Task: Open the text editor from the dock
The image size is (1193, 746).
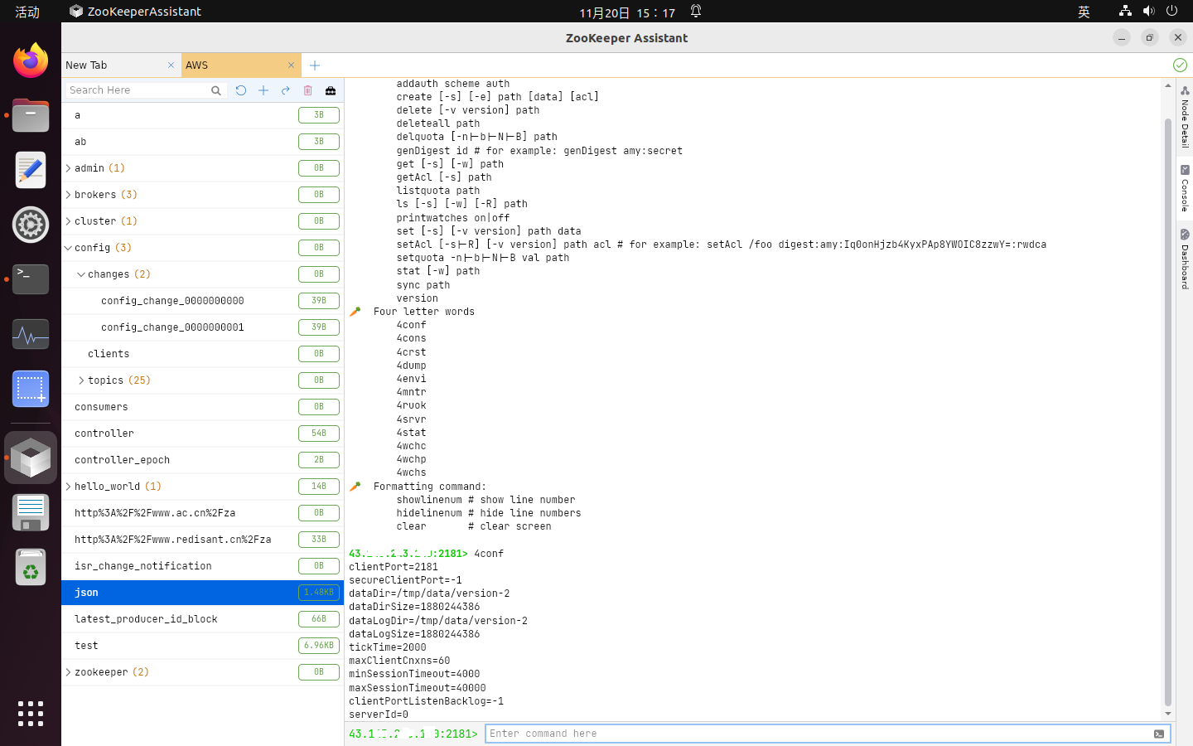Action: click(31, 170)
